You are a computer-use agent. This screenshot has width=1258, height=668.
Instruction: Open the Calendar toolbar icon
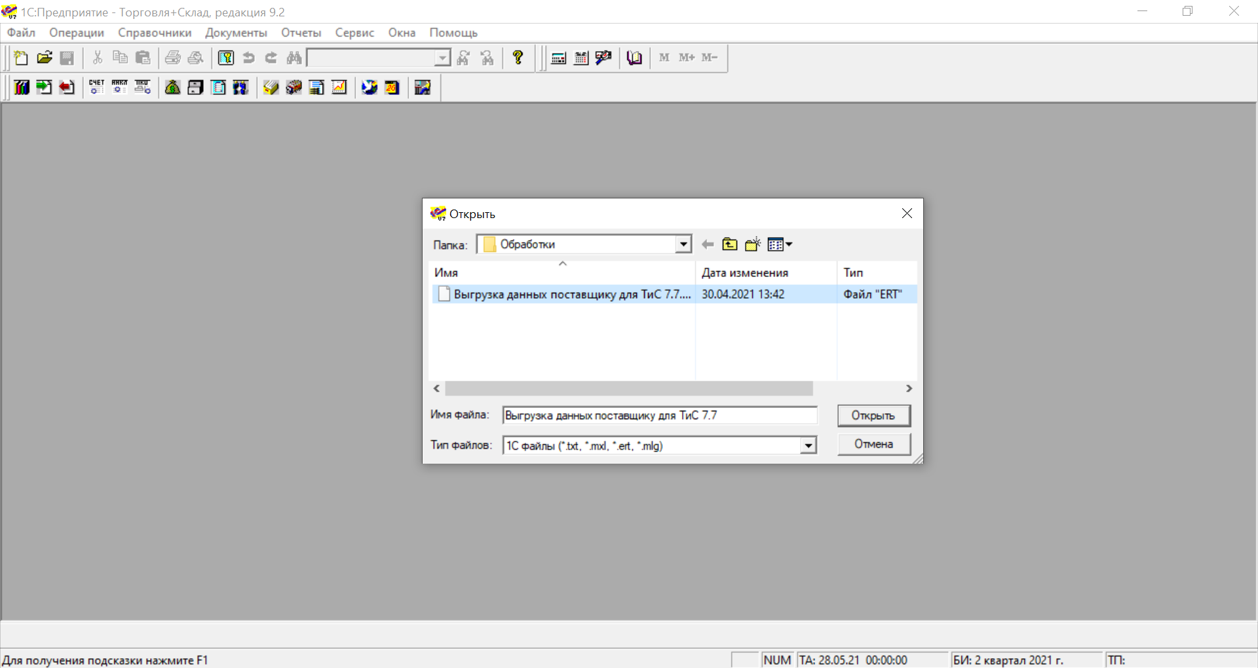581,58
